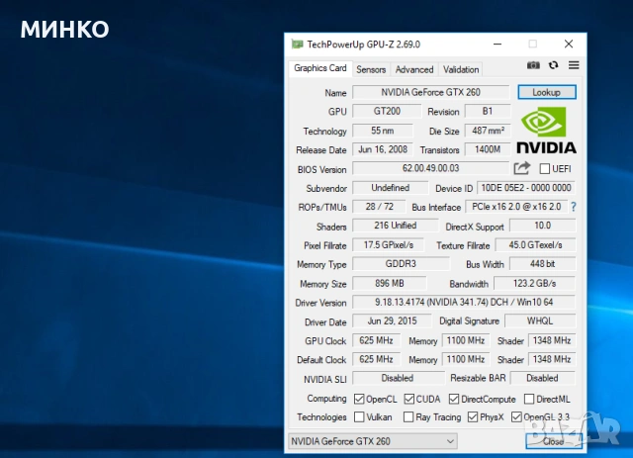The width and height of the screenshot is (633, 458).
Task: Click the Digital Signature value WHQL
Action: pyautogui.click(x=540, y=321)
